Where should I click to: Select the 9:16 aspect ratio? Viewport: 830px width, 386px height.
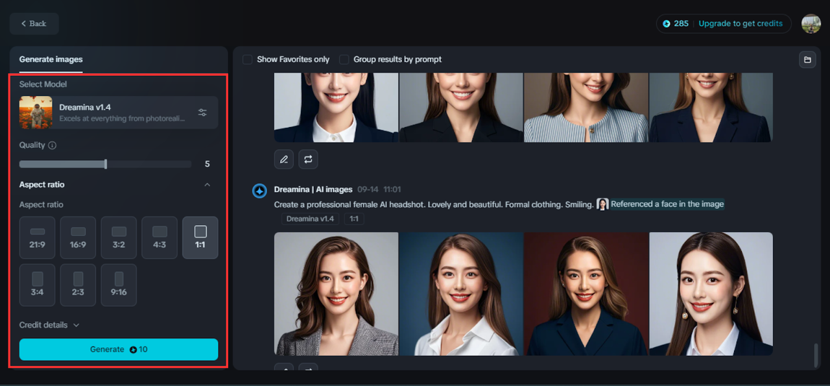pyautogui.click(x=119, y=285)
